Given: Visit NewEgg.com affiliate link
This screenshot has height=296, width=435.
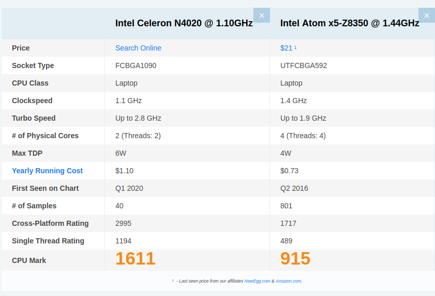Looking at the screenshot, I should pos(257,281).
